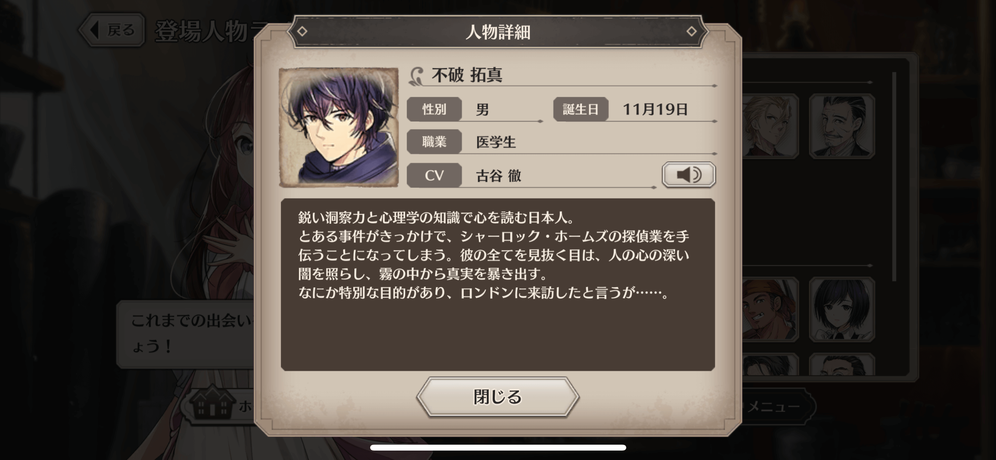Click the left diamond ornament on title bar
996x460 pixels.
coord(302,31)
